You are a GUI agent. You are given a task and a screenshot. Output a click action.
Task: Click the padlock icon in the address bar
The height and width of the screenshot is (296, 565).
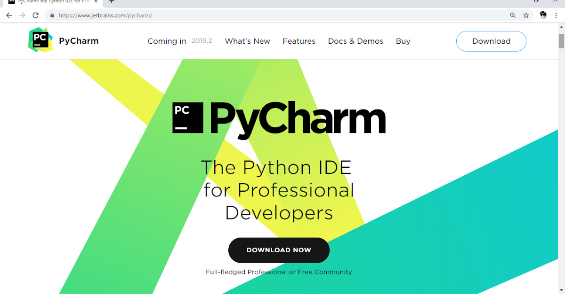pyautogui.click(x=52, y=15)
